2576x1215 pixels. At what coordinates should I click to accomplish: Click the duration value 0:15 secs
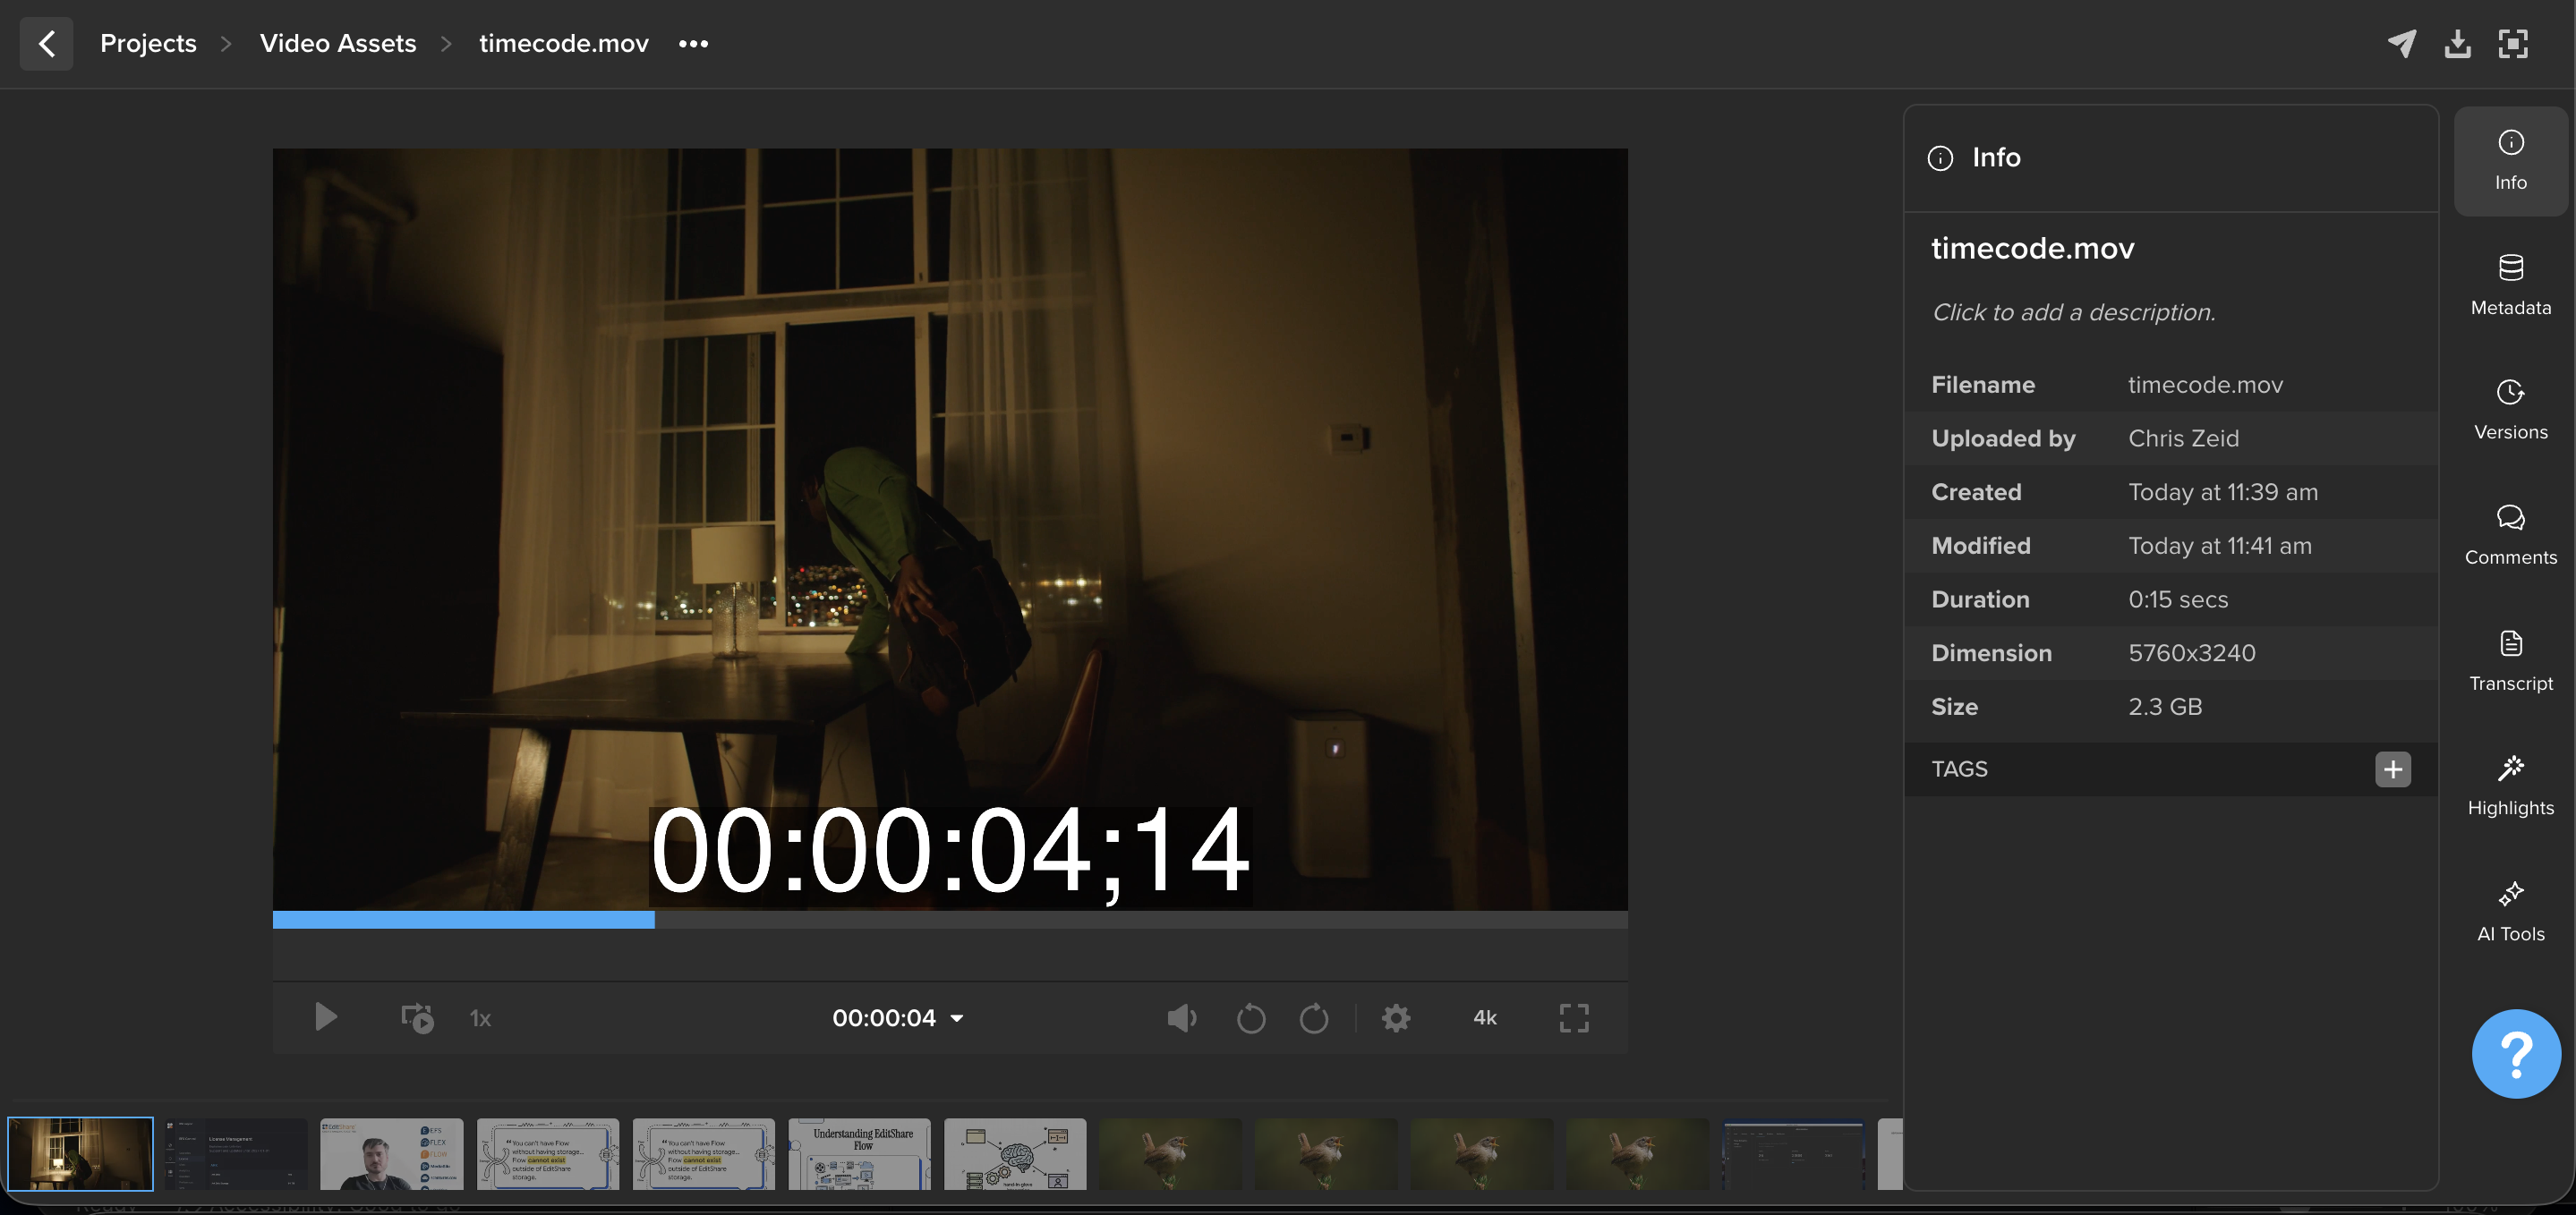coord(2178,599)
